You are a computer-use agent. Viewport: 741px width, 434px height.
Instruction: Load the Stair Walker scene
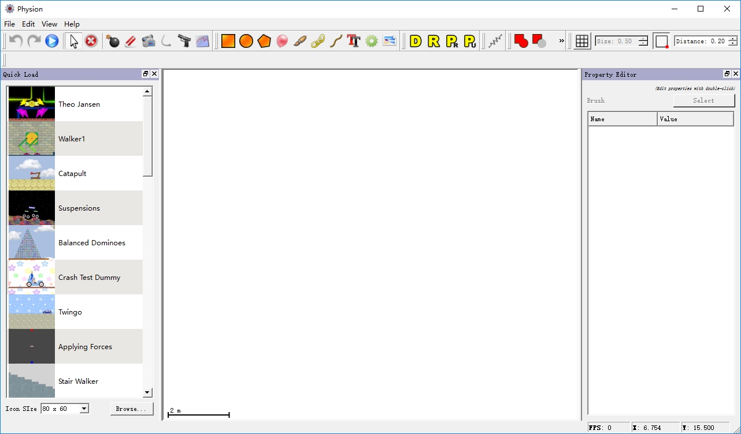pyautogui.click(x=75, y=380)
